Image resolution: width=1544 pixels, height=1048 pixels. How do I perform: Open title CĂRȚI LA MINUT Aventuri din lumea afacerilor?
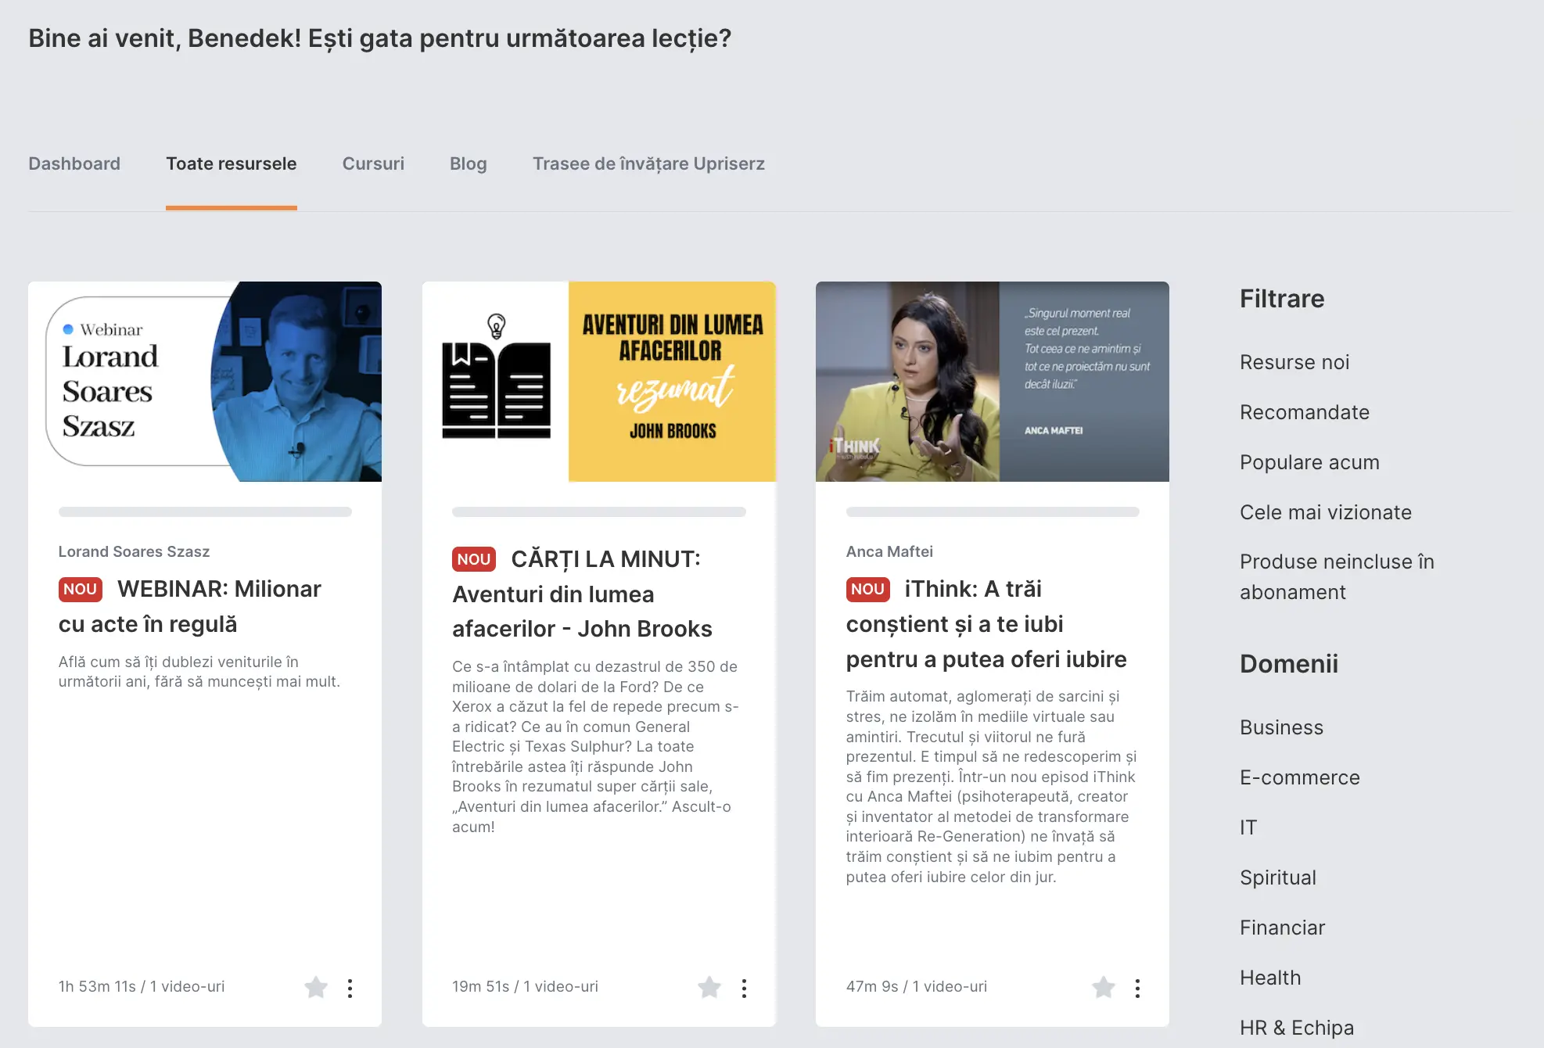[583, 594]
